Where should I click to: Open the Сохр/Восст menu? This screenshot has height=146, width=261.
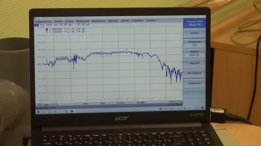(138, 21)
